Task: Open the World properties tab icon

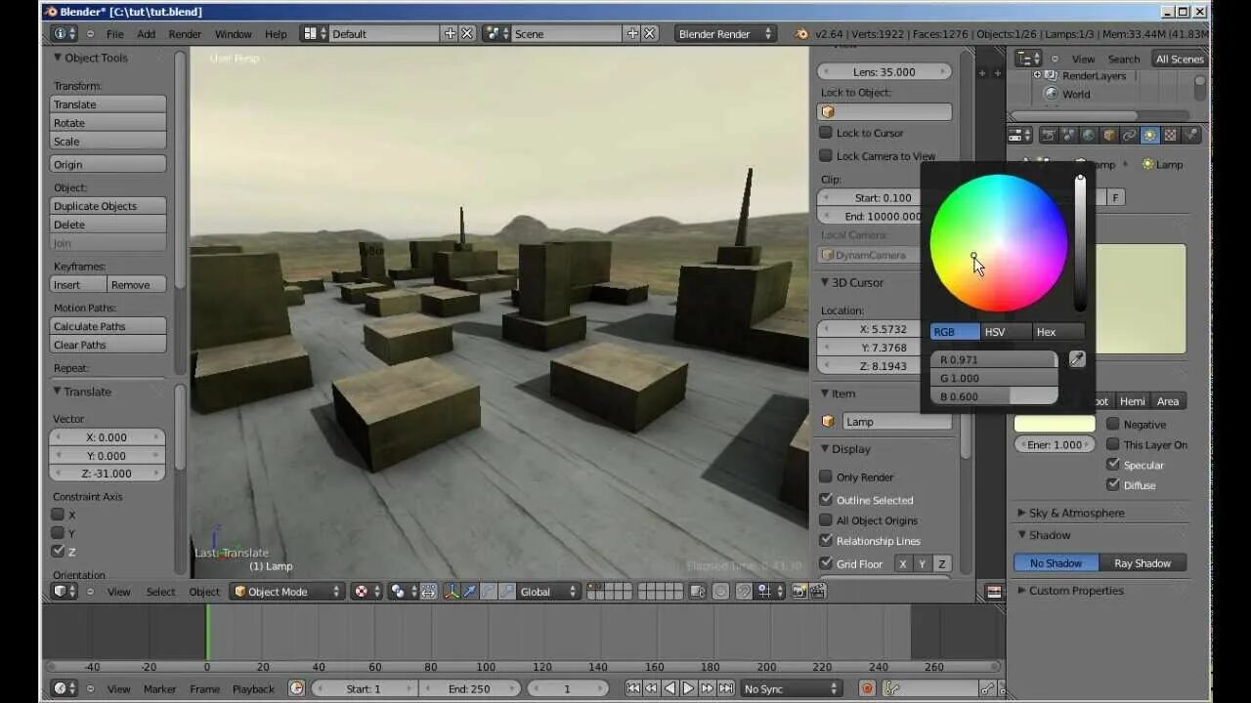Action: 1089,136
